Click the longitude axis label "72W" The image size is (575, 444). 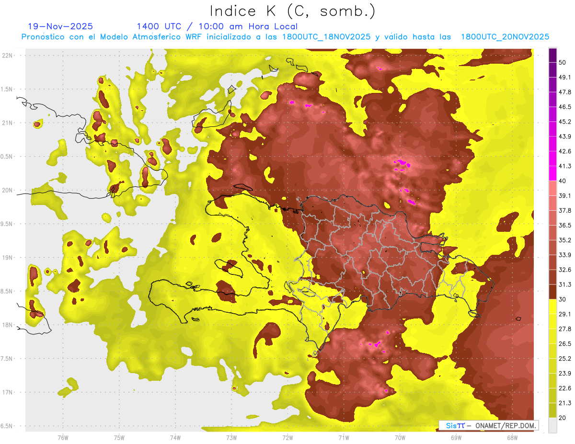point(287,437)
